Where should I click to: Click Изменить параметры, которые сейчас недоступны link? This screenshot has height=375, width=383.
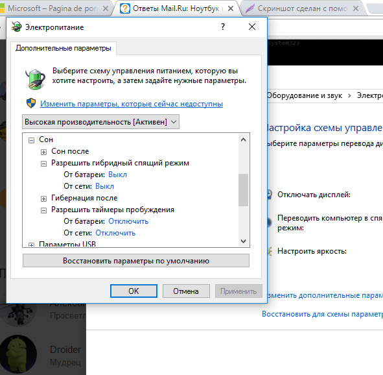coord(132,104)
